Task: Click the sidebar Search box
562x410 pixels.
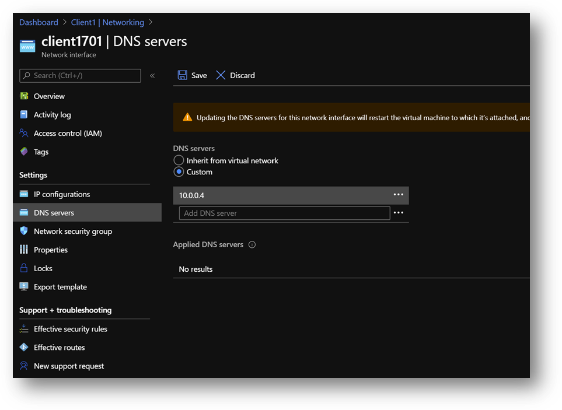Action: coord(80,76)
